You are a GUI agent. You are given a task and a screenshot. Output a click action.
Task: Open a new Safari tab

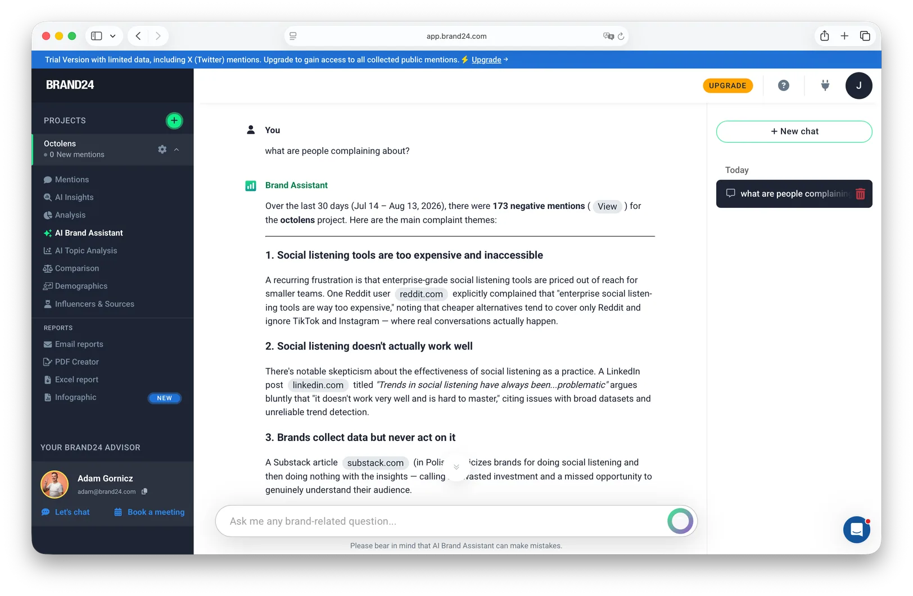pos(844,36)
